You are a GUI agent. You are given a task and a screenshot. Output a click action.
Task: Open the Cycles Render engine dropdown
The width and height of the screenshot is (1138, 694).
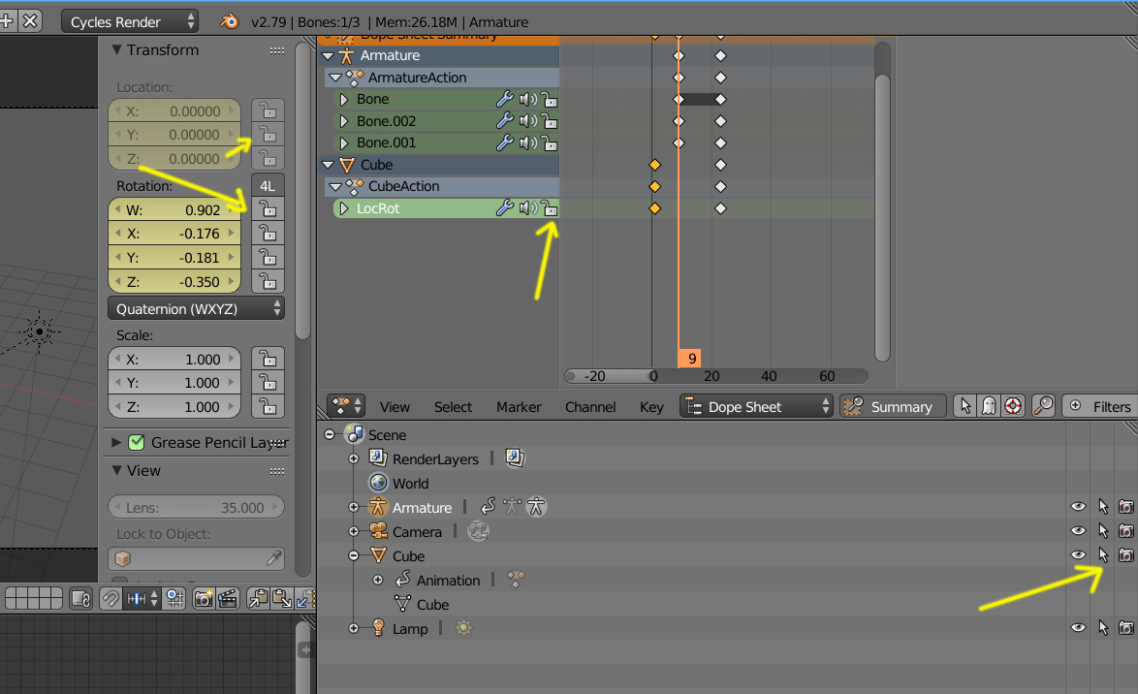(130, 21)
